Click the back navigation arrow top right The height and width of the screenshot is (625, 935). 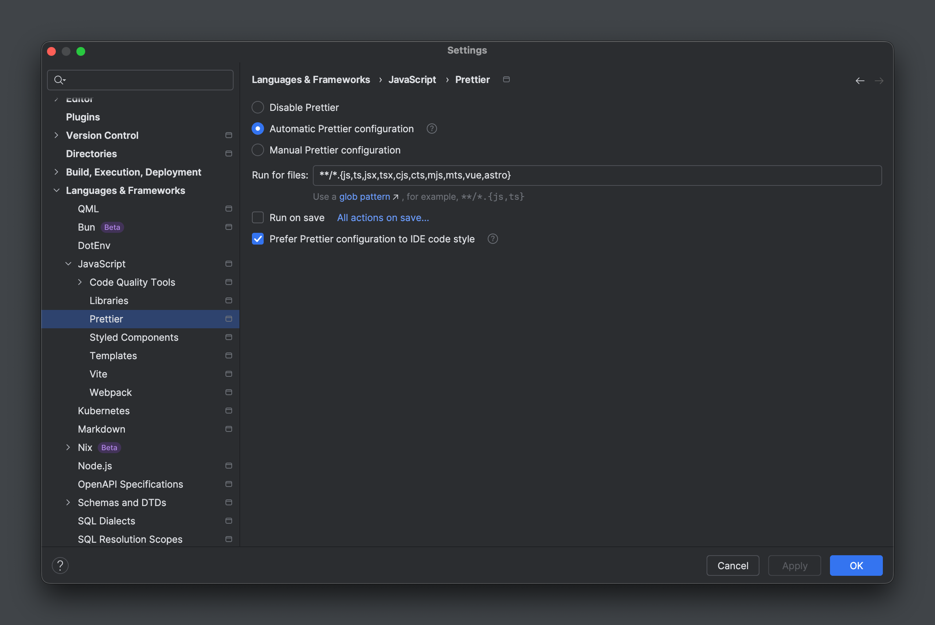(860, 80)
